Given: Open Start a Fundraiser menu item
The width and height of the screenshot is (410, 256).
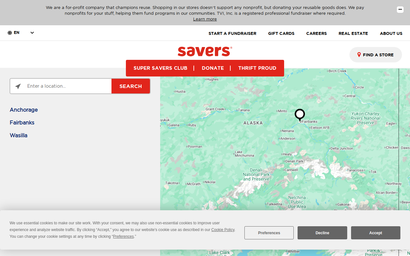Looking at the screenshot, I should pos(232,33).
